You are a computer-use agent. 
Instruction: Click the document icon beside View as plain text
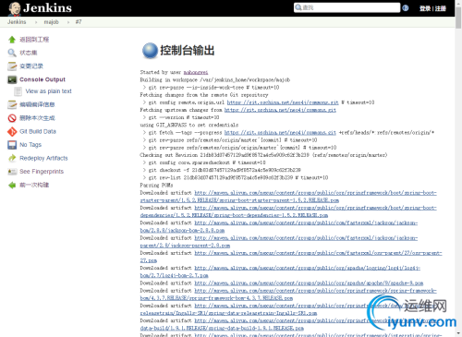(x=18, y=91)
